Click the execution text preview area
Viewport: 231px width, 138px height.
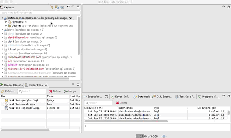(x=157, y=128)
